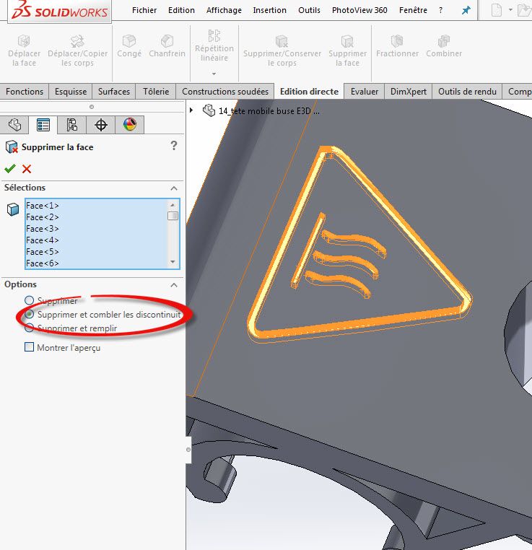
Task: Open the PhotoView 360 menu
Action: [x=359, y=10]
